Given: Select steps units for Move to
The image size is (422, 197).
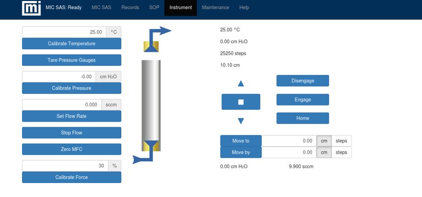Looking at the screenshot, I should pos(341,141).
